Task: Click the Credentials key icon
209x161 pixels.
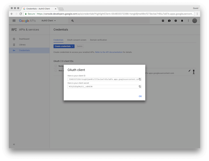Action: click(x=14, y=50)
